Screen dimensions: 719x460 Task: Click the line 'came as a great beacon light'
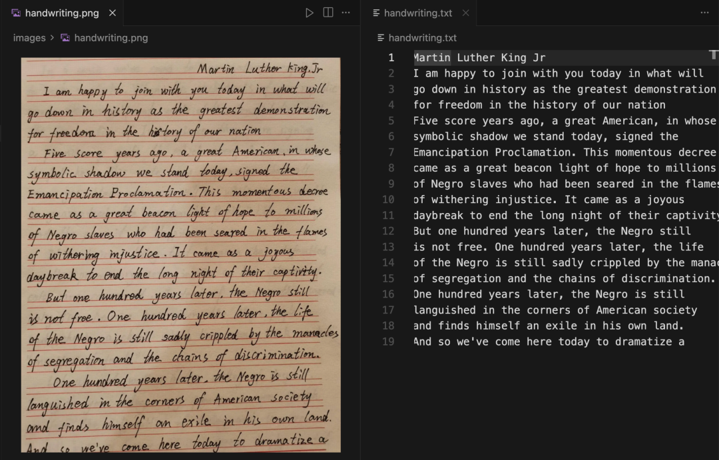tap(565, 168)
